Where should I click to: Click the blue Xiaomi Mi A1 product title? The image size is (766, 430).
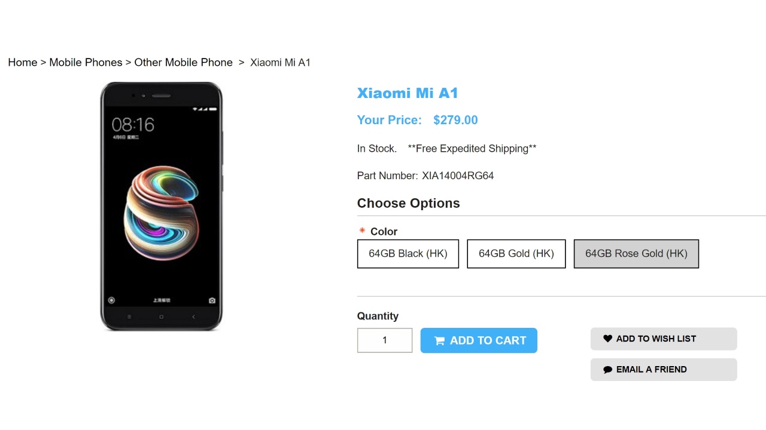407,93
